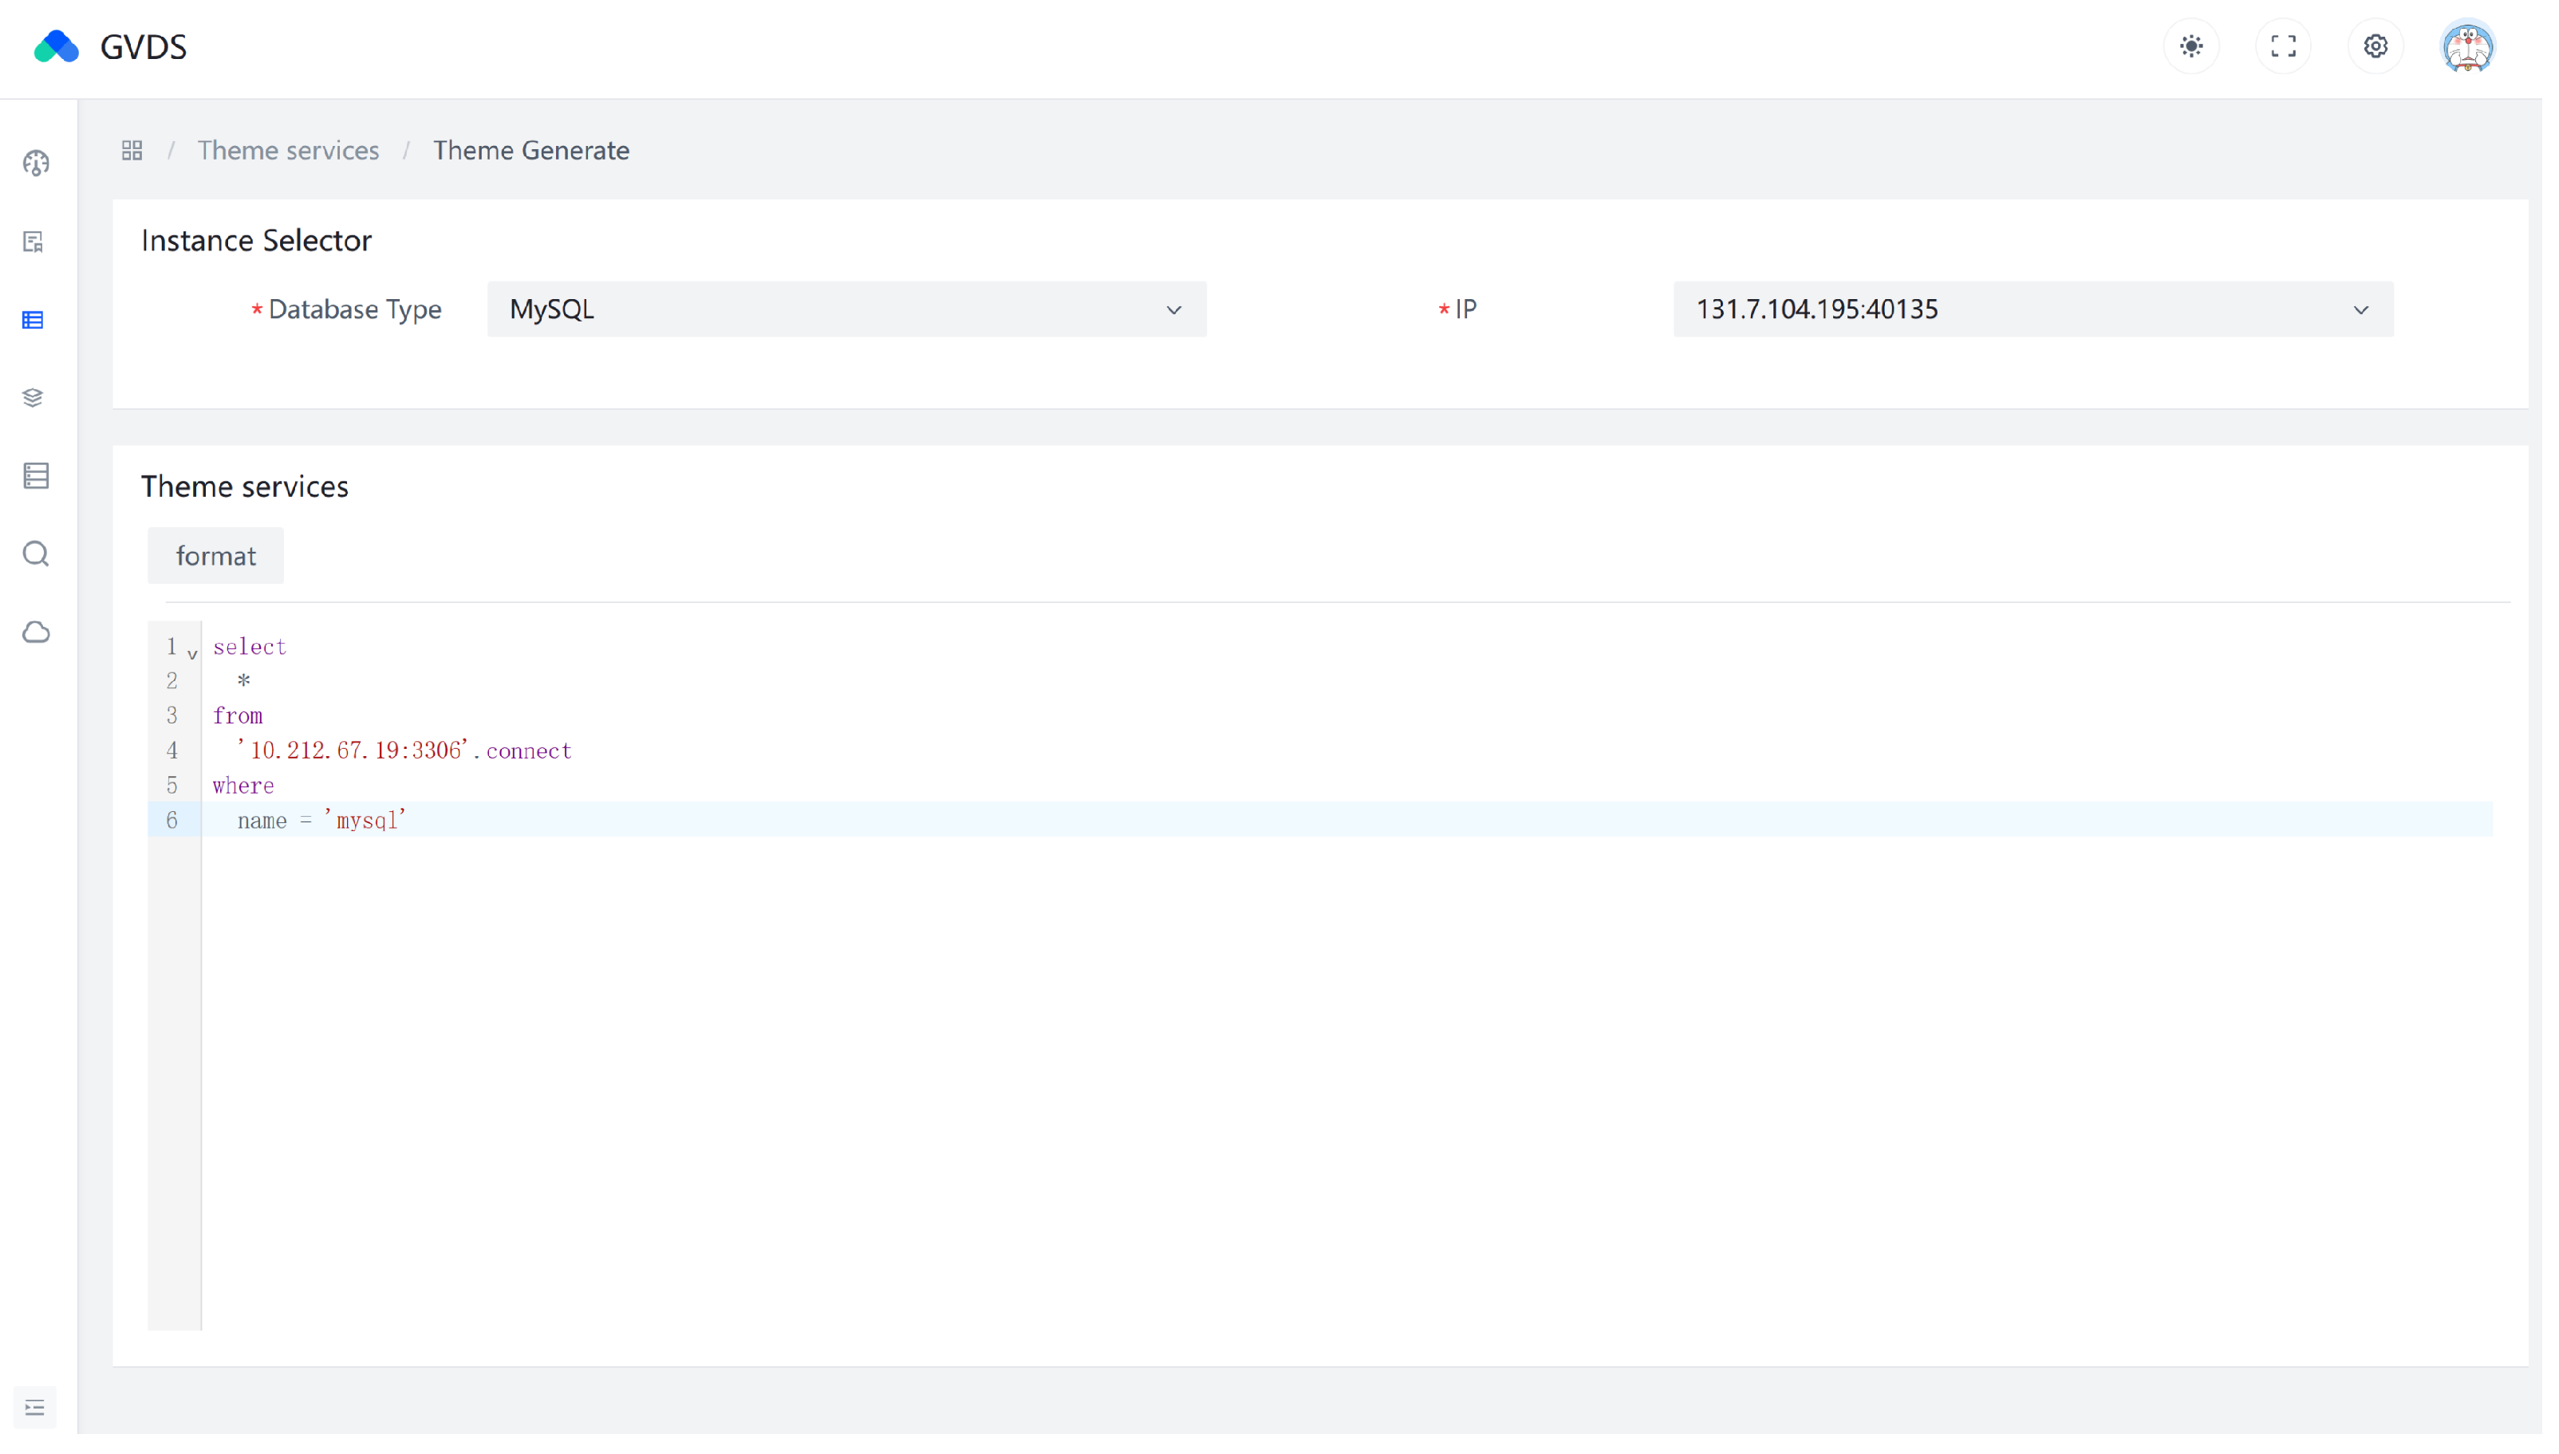Open settings gear in top bar
2559x1454 pixels.
[x=2376, y=46]
